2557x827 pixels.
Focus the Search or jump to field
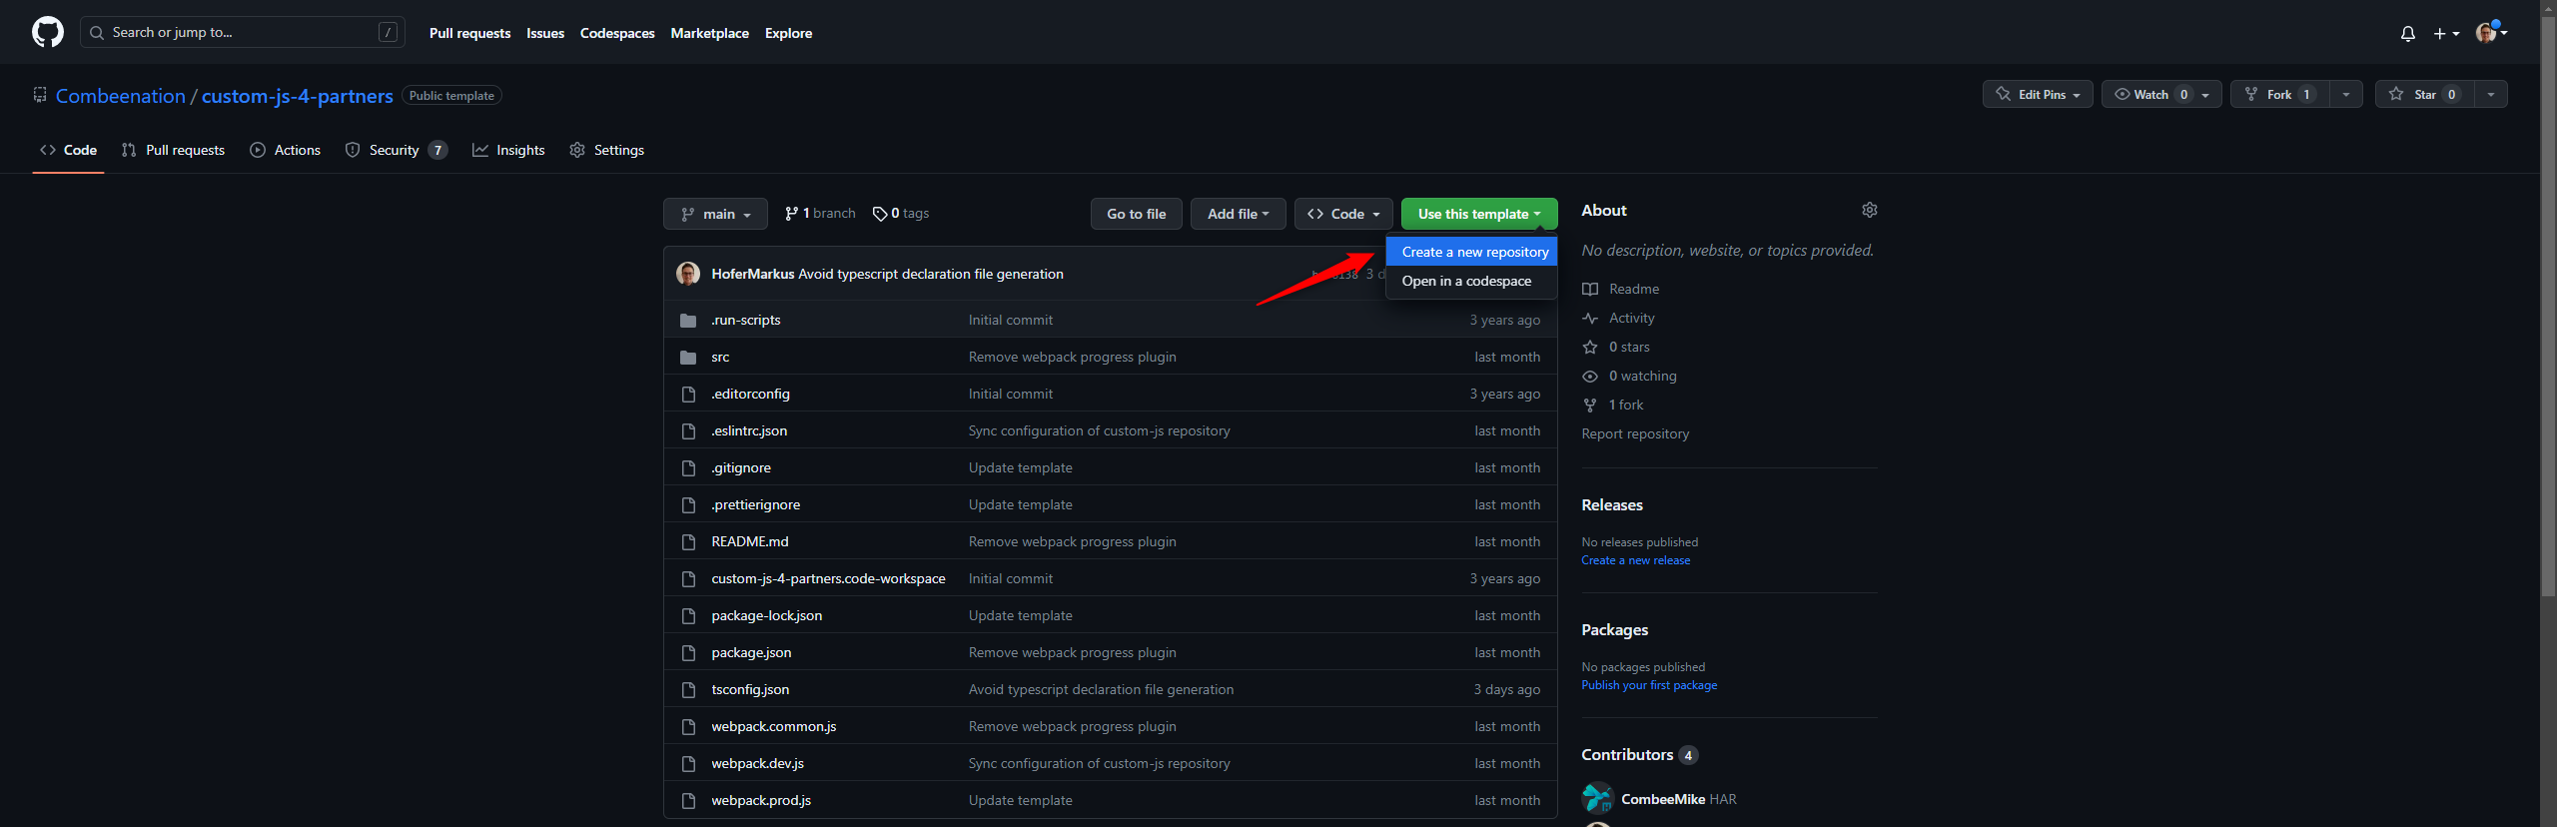pos(242,32)
